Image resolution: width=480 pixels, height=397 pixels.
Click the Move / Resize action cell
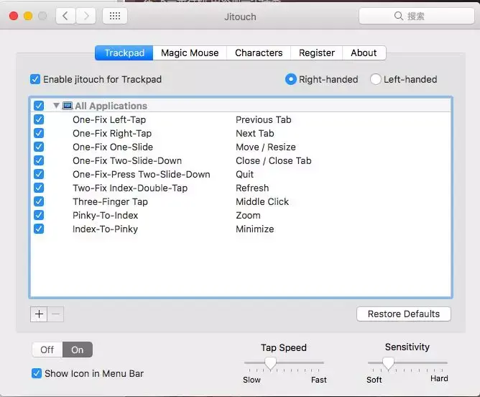(265, 147)
